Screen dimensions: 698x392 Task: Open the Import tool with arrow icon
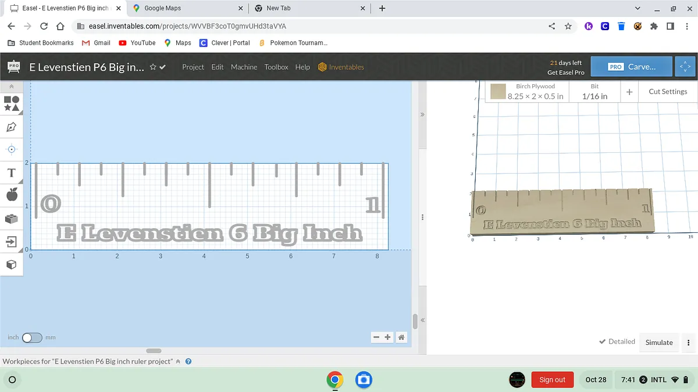click(12, 241)
